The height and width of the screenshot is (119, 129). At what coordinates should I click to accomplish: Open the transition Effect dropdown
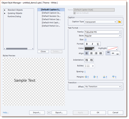(103, 87)
